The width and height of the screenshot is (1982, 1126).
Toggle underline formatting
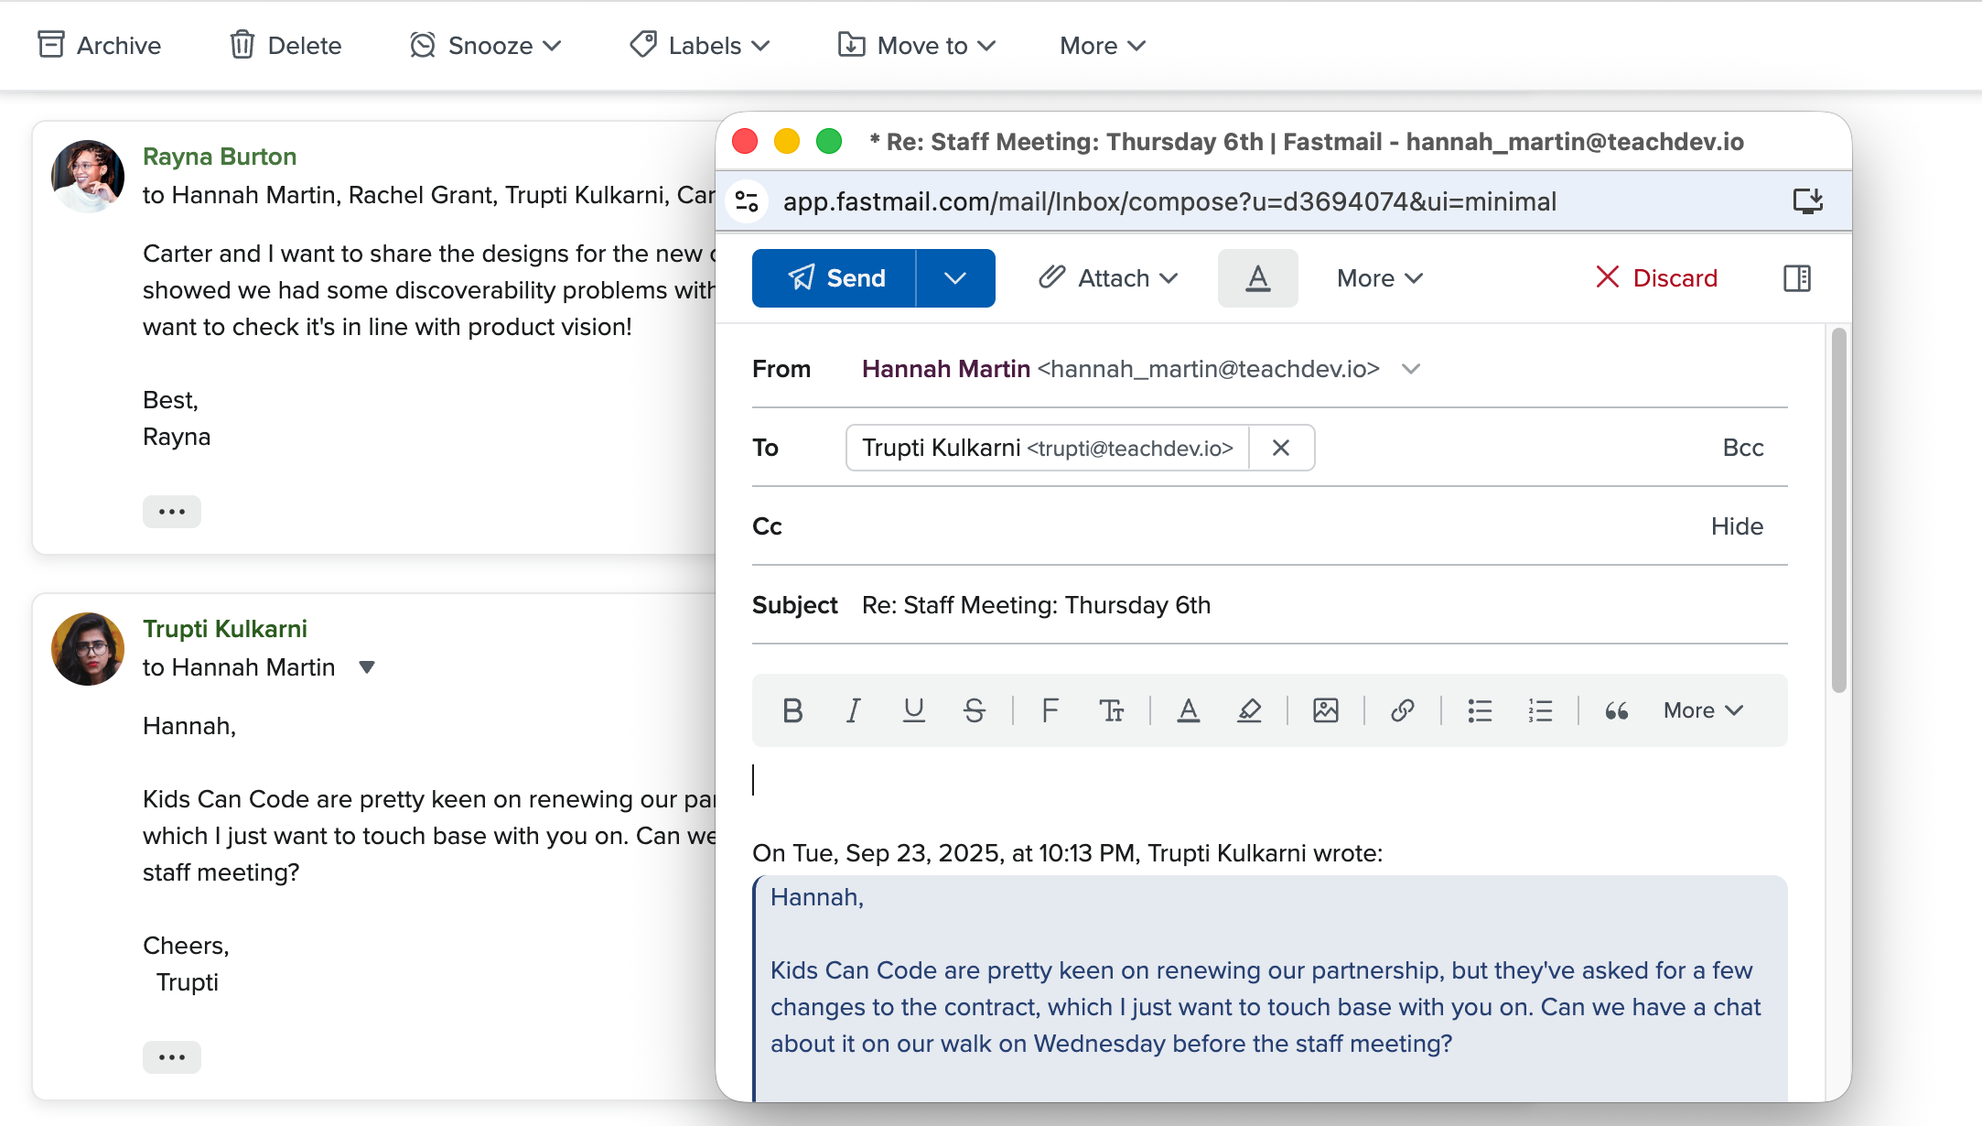913,710
